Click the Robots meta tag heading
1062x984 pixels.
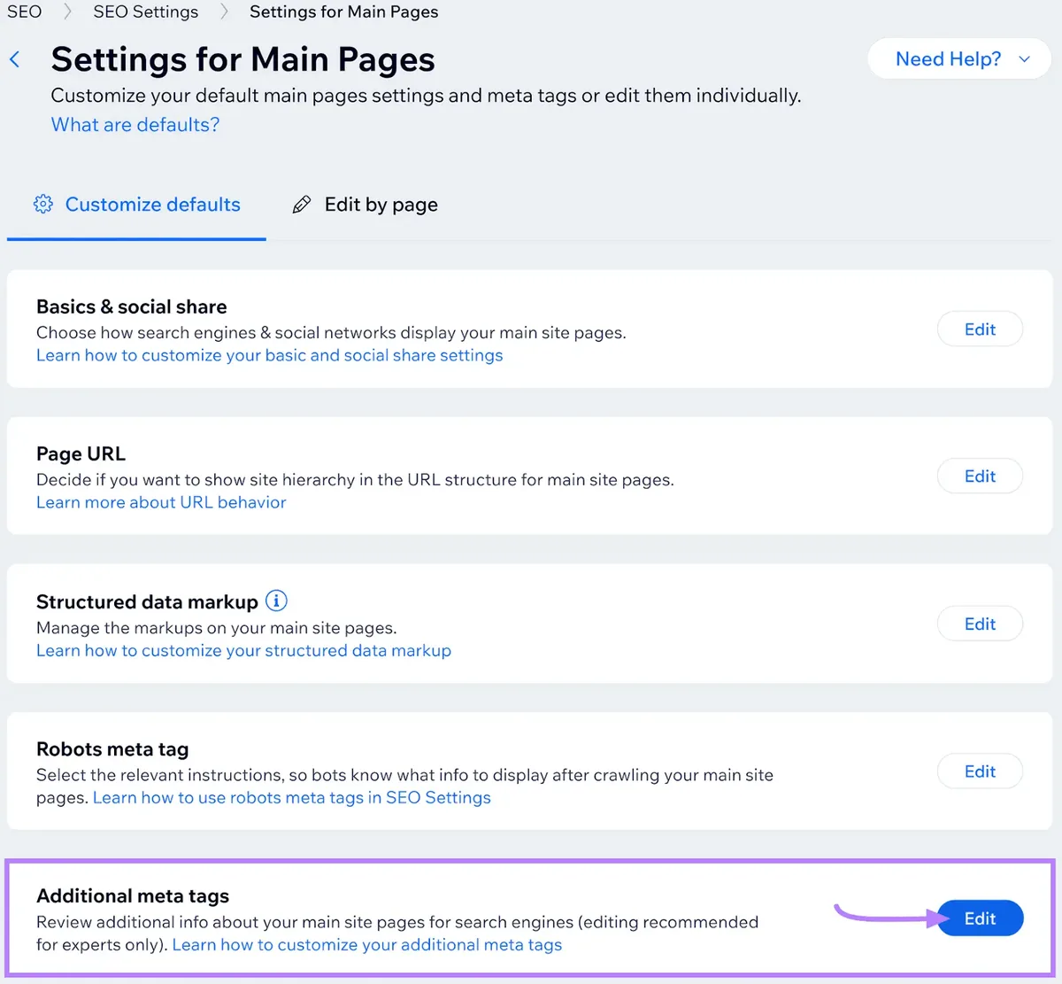(x=112, y=748)
